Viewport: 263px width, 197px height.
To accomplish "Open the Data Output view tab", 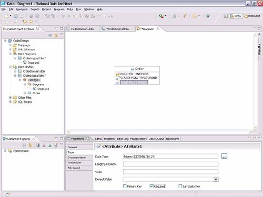I will 156,139.
